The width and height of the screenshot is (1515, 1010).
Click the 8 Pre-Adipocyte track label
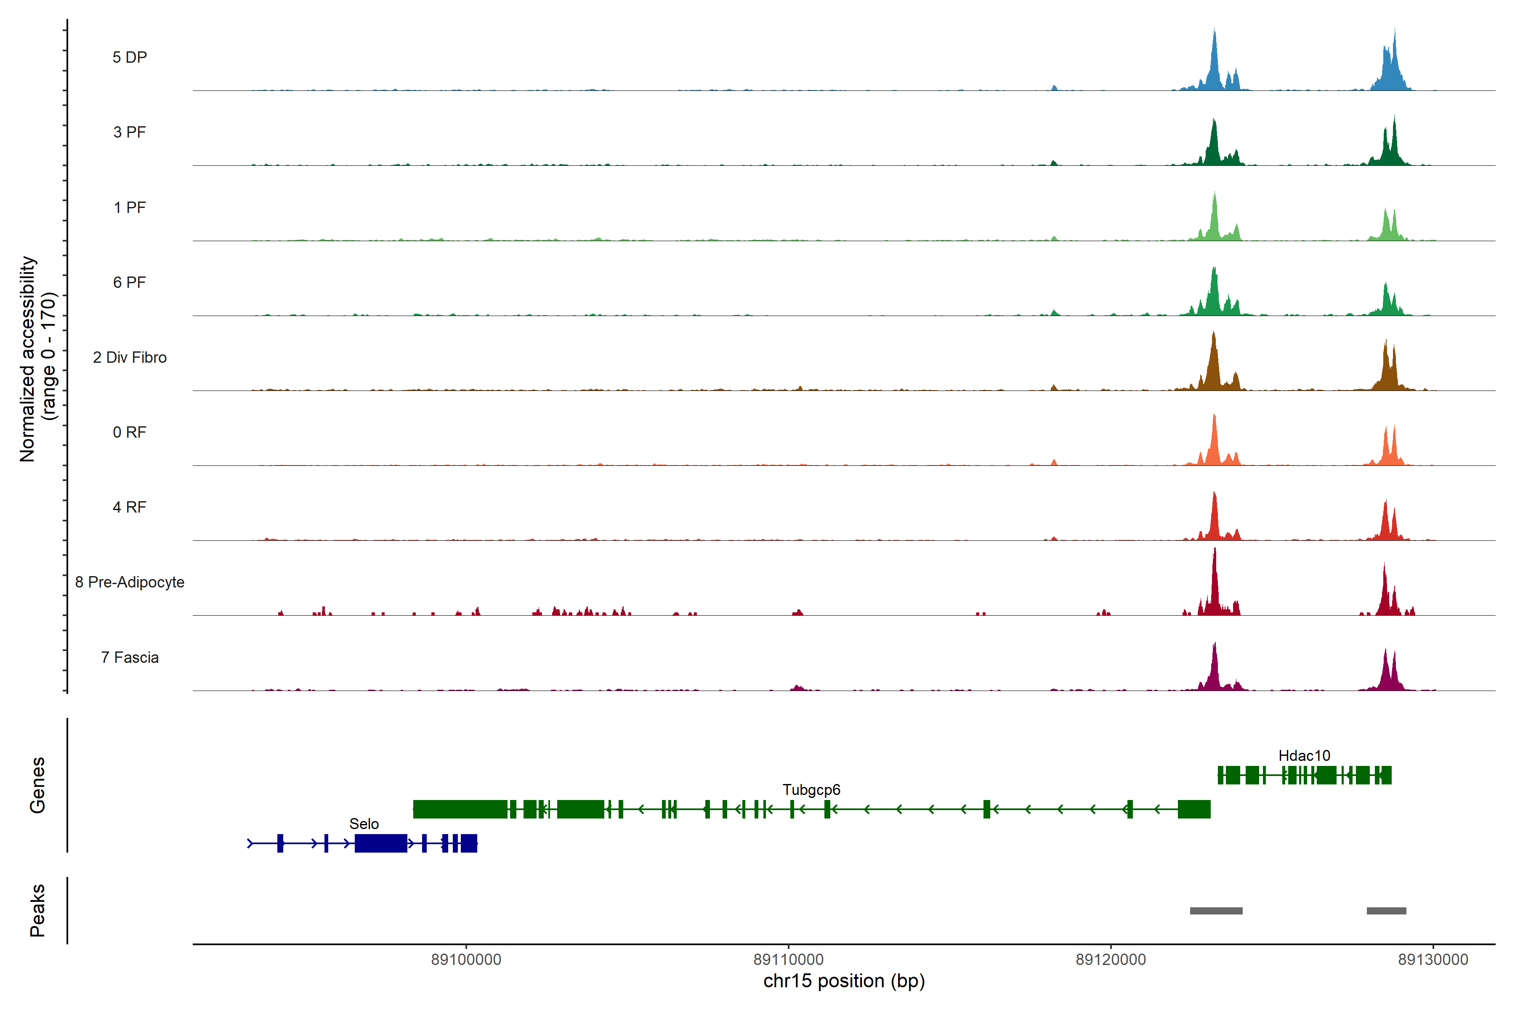coord(130,582)
